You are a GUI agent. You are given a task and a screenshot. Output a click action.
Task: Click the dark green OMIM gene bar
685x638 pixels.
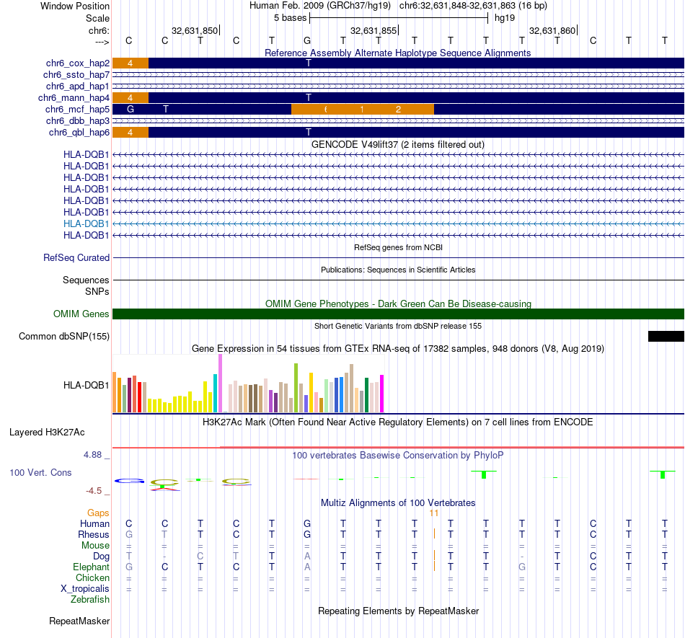point(398,314)
